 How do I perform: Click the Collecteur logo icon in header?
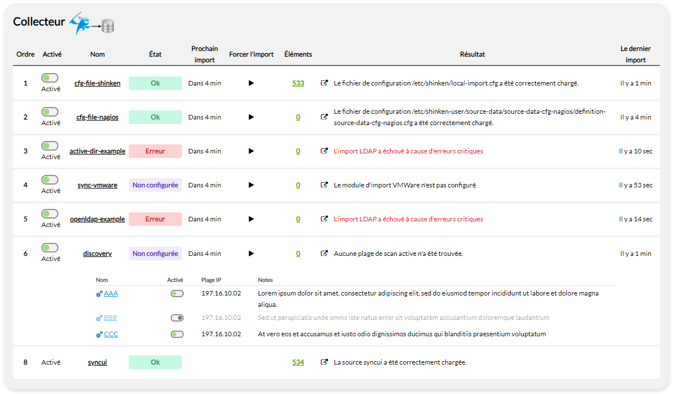click(92, 23)
